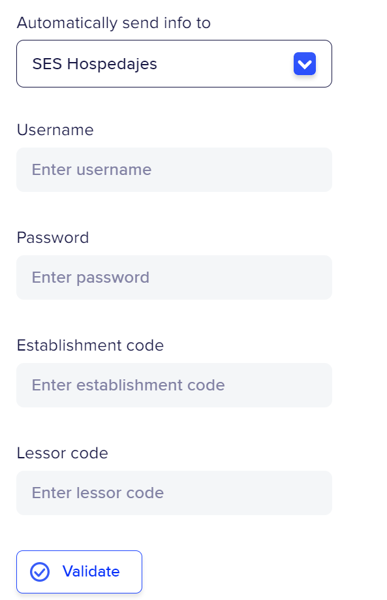Select the 'Enter username' placeholder text
Viewport: 387px width, 600px height.
point(91,170)
